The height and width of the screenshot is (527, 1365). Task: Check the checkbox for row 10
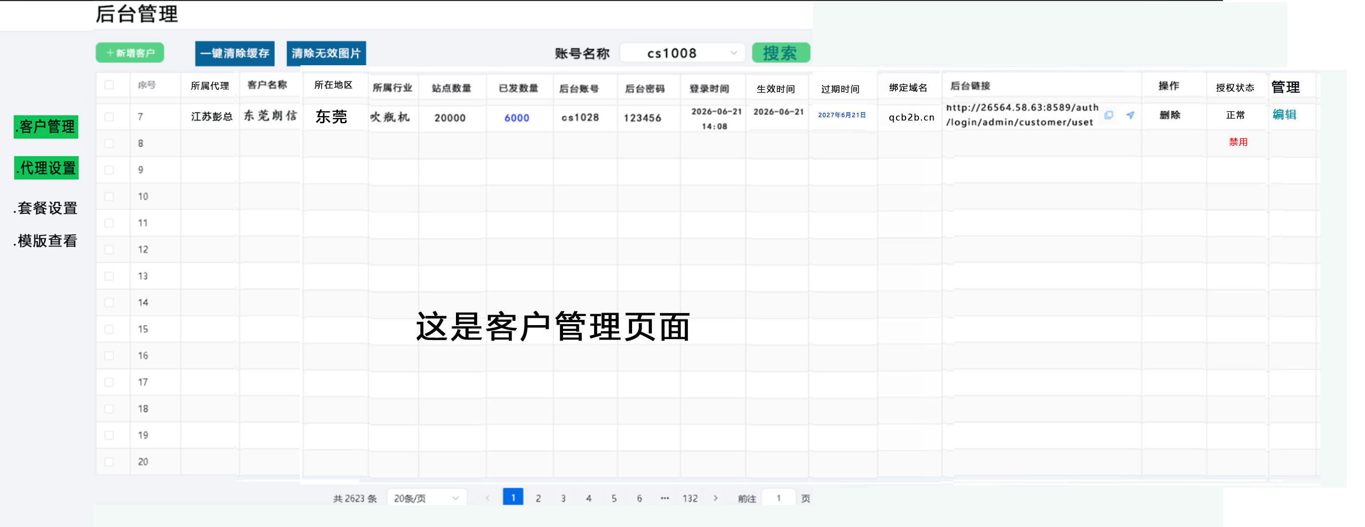(x=109, y=197)
